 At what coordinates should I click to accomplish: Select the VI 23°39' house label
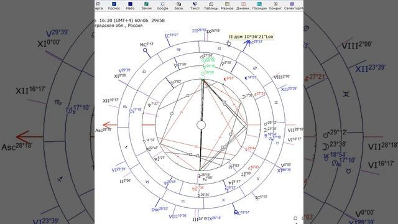(119, 169)
